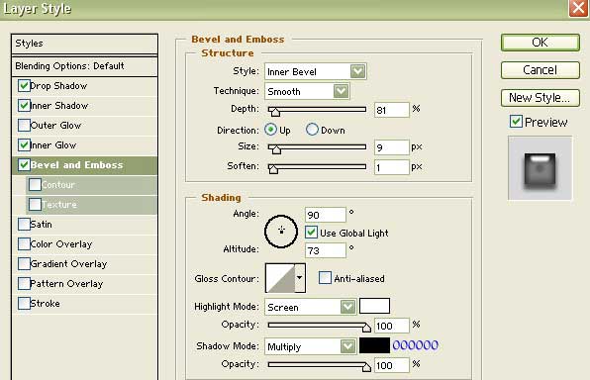The height and width of the screenshot is (380, 590).
Task: Open the Highlight Mode dropdown showing Screen
Action: (311, 307)
